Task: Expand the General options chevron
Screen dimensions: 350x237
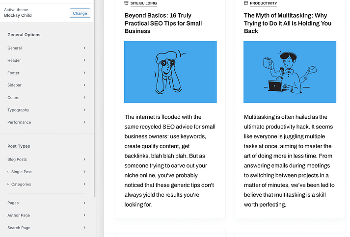Action: pos(84,48)
